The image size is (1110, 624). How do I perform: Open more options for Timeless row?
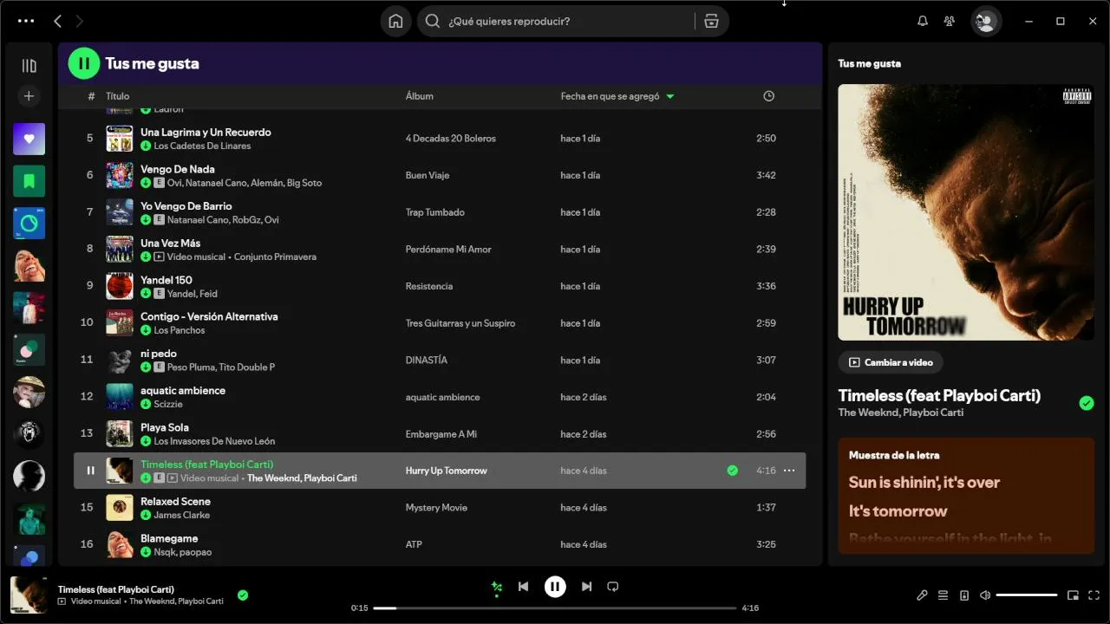[789, 471]
